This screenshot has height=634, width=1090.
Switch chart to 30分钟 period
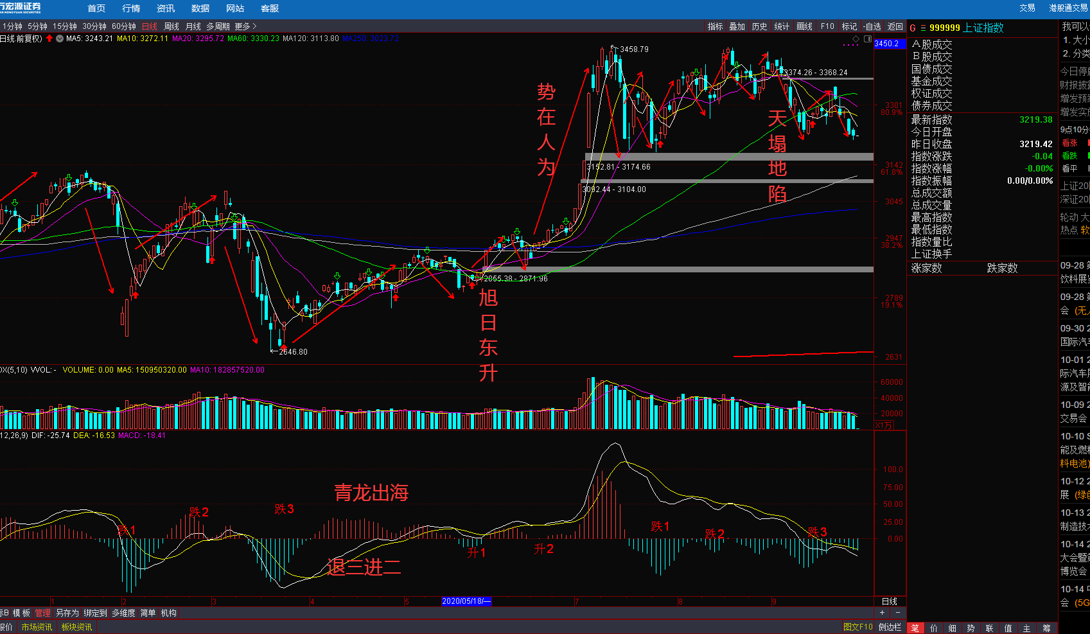pyautogui.click(x=94, y=26)
